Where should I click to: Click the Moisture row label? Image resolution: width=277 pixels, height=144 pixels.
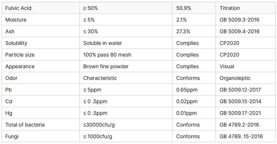pyautogui.click(x=16, y=20)
